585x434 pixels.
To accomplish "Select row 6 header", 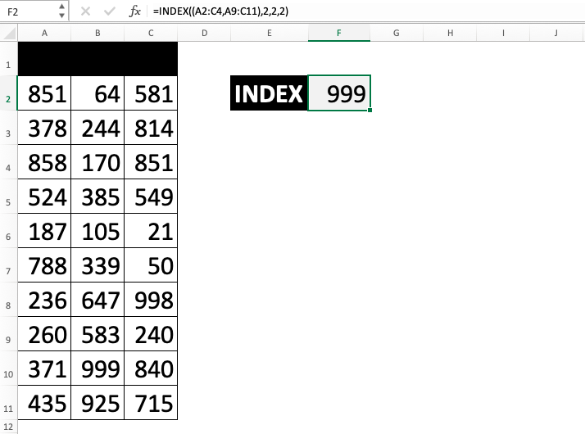I will coord(8,231).
